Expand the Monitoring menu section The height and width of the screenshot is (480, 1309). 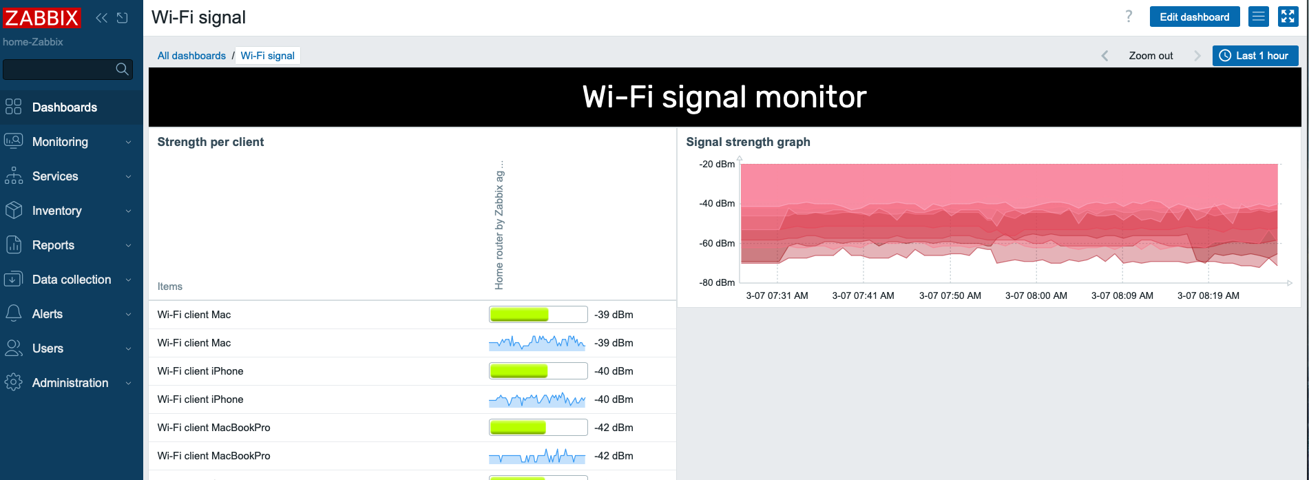(x=67, y=142)
